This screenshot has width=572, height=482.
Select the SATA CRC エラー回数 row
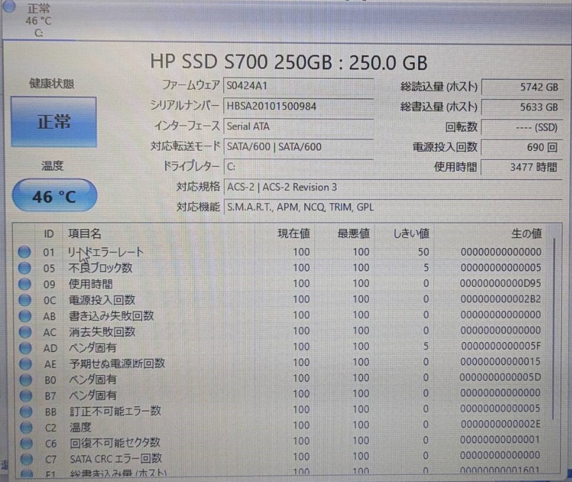click(x=280, y=457)
